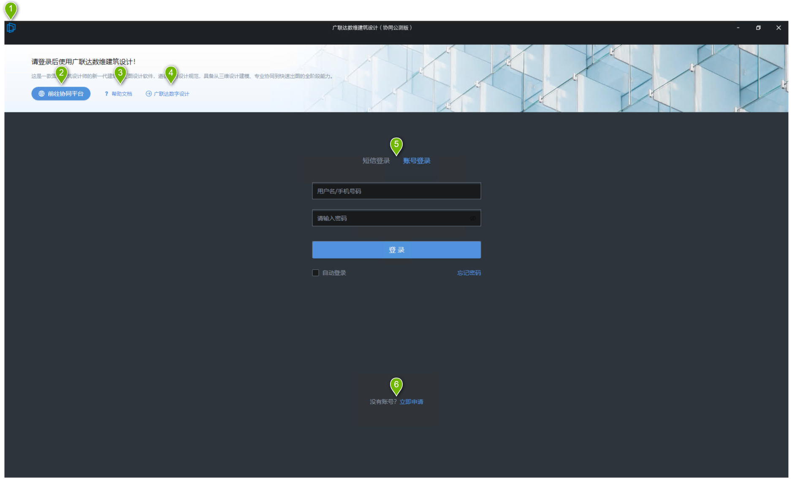The height and width of the screenshot is (479, 792).
Task: Click the 请登录后使用广联达数维建筑设计 heading
Action: [84, 62]
